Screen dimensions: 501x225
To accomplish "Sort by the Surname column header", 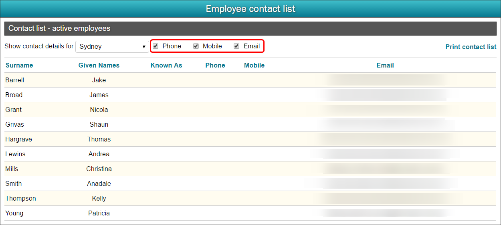I will click(19, 65).
